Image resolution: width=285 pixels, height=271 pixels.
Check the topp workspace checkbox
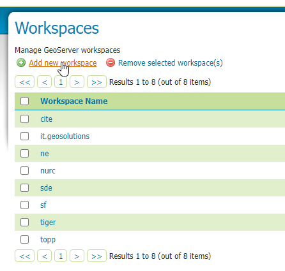click(x=24, y=240)
